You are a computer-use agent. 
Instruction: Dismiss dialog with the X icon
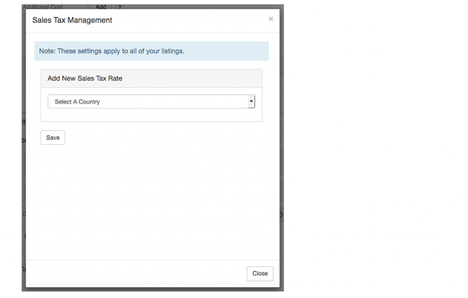click(271, 19)
